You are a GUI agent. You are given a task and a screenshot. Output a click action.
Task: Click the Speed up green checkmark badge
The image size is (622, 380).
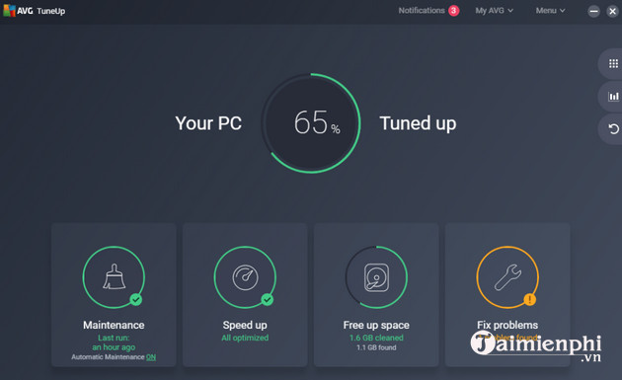(268, 299)
